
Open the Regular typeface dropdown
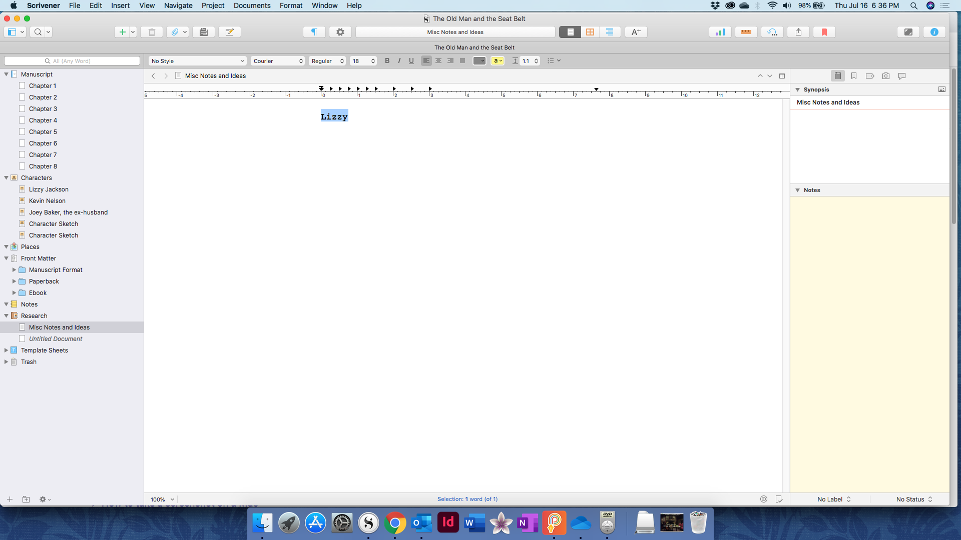point(327,61)
